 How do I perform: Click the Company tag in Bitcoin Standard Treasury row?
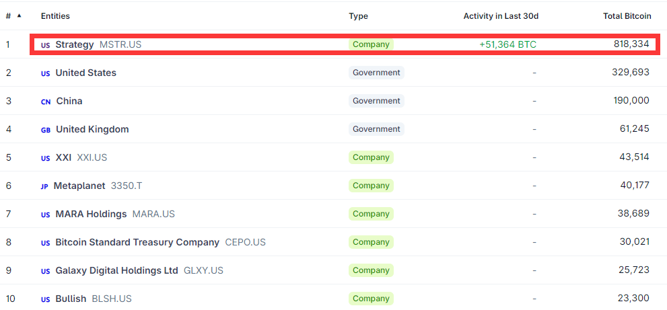coord(371,242)
